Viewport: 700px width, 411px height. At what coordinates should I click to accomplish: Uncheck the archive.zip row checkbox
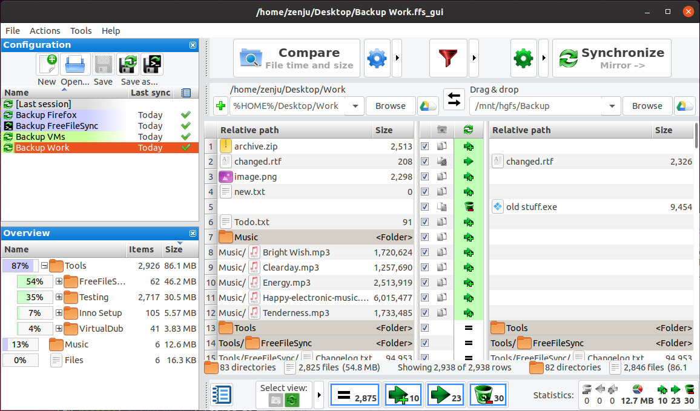425,146
